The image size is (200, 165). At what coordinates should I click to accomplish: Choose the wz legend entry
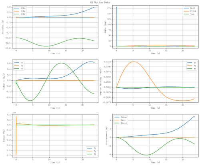(x=192, y=68)
